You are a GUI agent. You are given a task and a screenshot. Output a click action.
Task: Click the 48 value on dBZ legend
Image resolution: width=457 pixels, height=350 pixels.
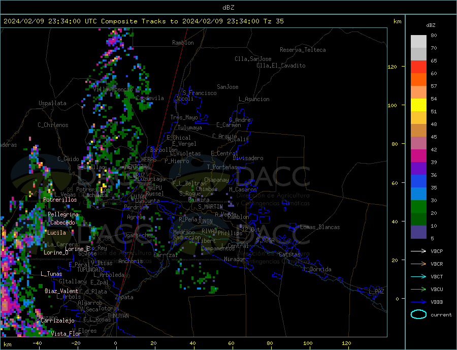coord(434,124)
